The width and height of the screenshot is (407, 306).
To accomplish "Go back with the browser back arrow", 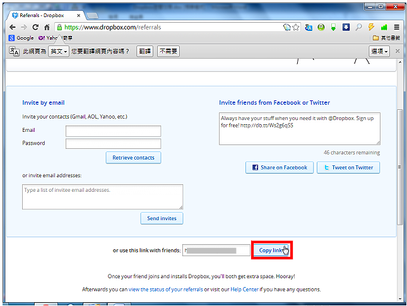I will point(12,27).
